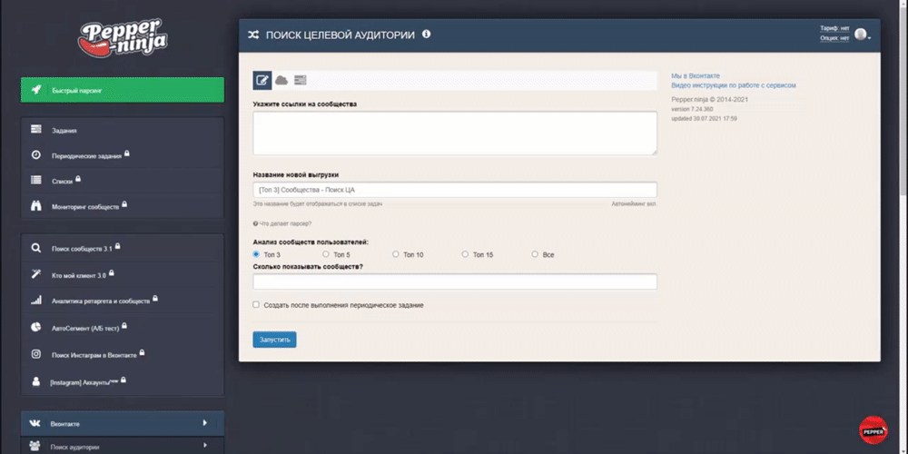Image resolution: width=908 pixels, height=454 pixels.
Task: Click the Сколько показывать сообществ? input
Action: 455,281
